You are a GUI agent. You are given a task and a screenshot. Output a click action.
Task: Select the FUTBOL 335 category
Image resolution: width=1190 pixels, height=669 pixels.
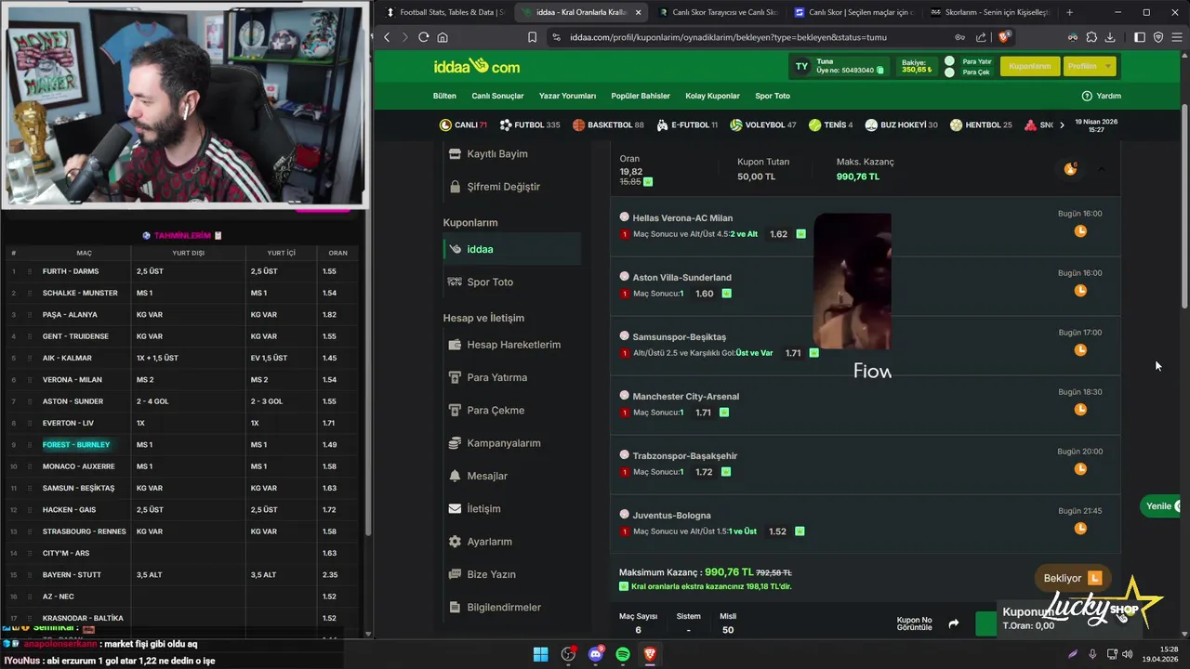[530, 125]
